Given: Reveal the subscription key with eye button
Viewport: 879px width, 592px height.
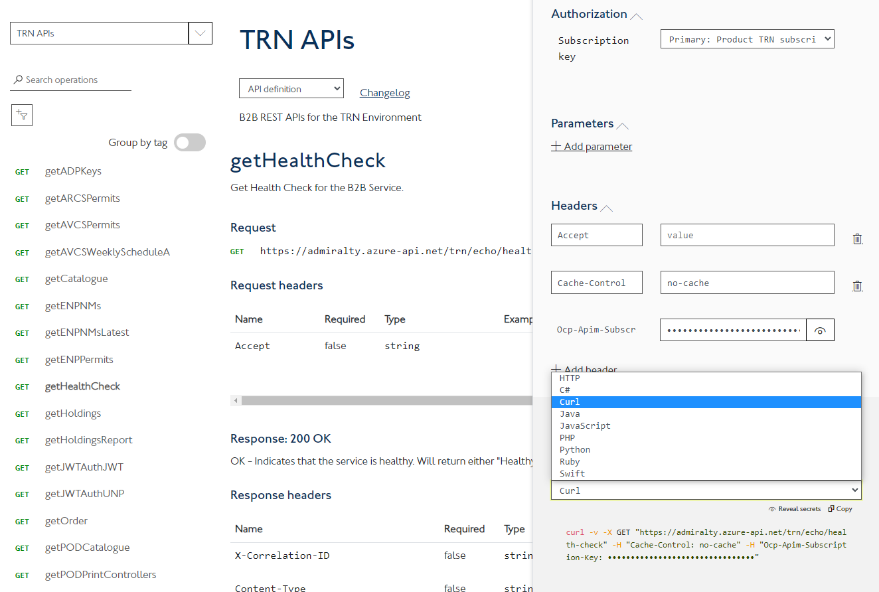Looking at the screenshot, I should pos(820,331).
